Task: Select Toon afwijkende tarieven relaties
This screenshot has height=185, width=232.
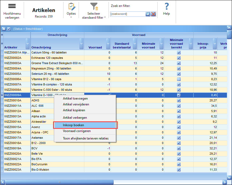Action: (x=85, y=138)
